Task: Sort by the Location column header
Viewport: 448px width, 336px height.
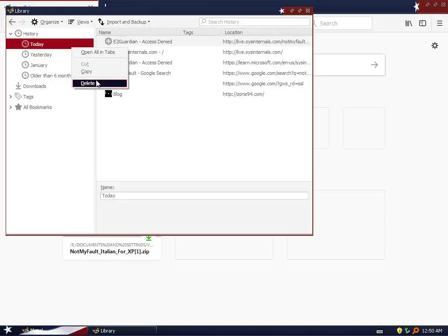Action: pos(267,32)
